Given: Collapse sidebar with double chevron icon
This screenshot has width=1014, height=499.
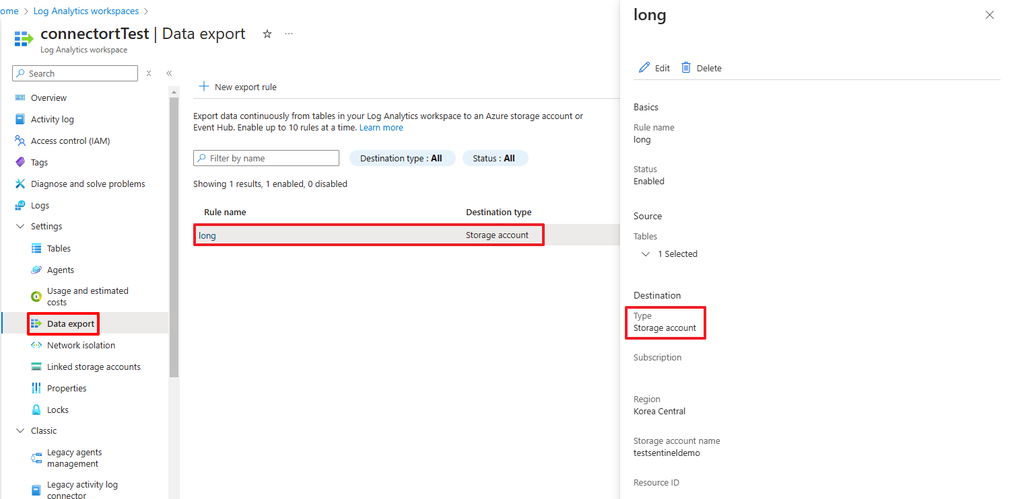Looking at the screenshot, I should point(169,73).
